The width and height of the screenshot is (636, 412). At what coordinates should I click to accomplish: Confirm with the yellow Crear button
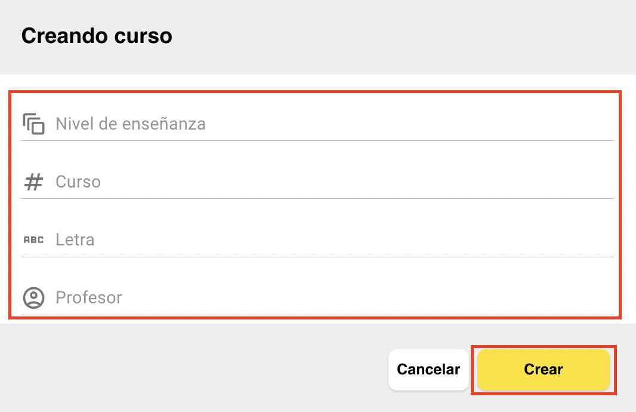coord(544,370)
